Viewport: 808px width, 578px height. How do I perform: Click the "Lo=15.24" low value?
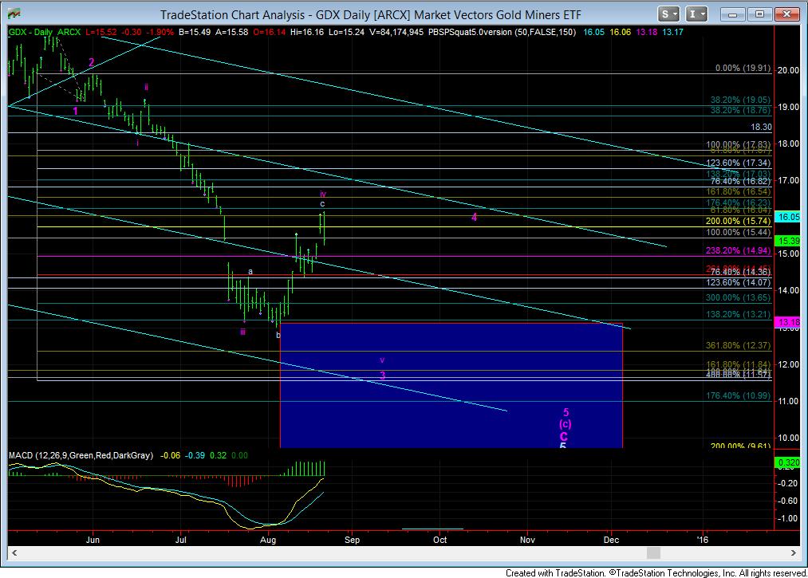346,32
